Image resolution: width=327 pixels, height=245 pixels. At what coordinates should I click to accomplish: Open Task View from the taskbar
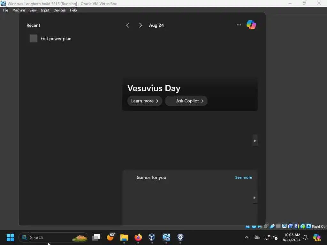[x=96, y=237]
